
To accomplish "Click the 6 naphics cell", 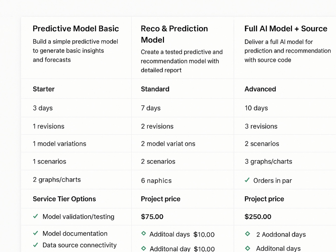I will pyautogui.click(x=183, y=180).
